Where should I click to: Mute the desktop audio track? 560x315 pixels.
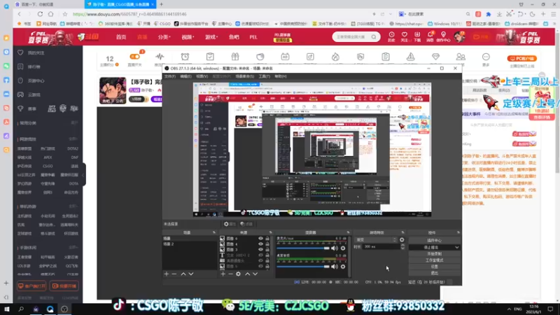335,267
